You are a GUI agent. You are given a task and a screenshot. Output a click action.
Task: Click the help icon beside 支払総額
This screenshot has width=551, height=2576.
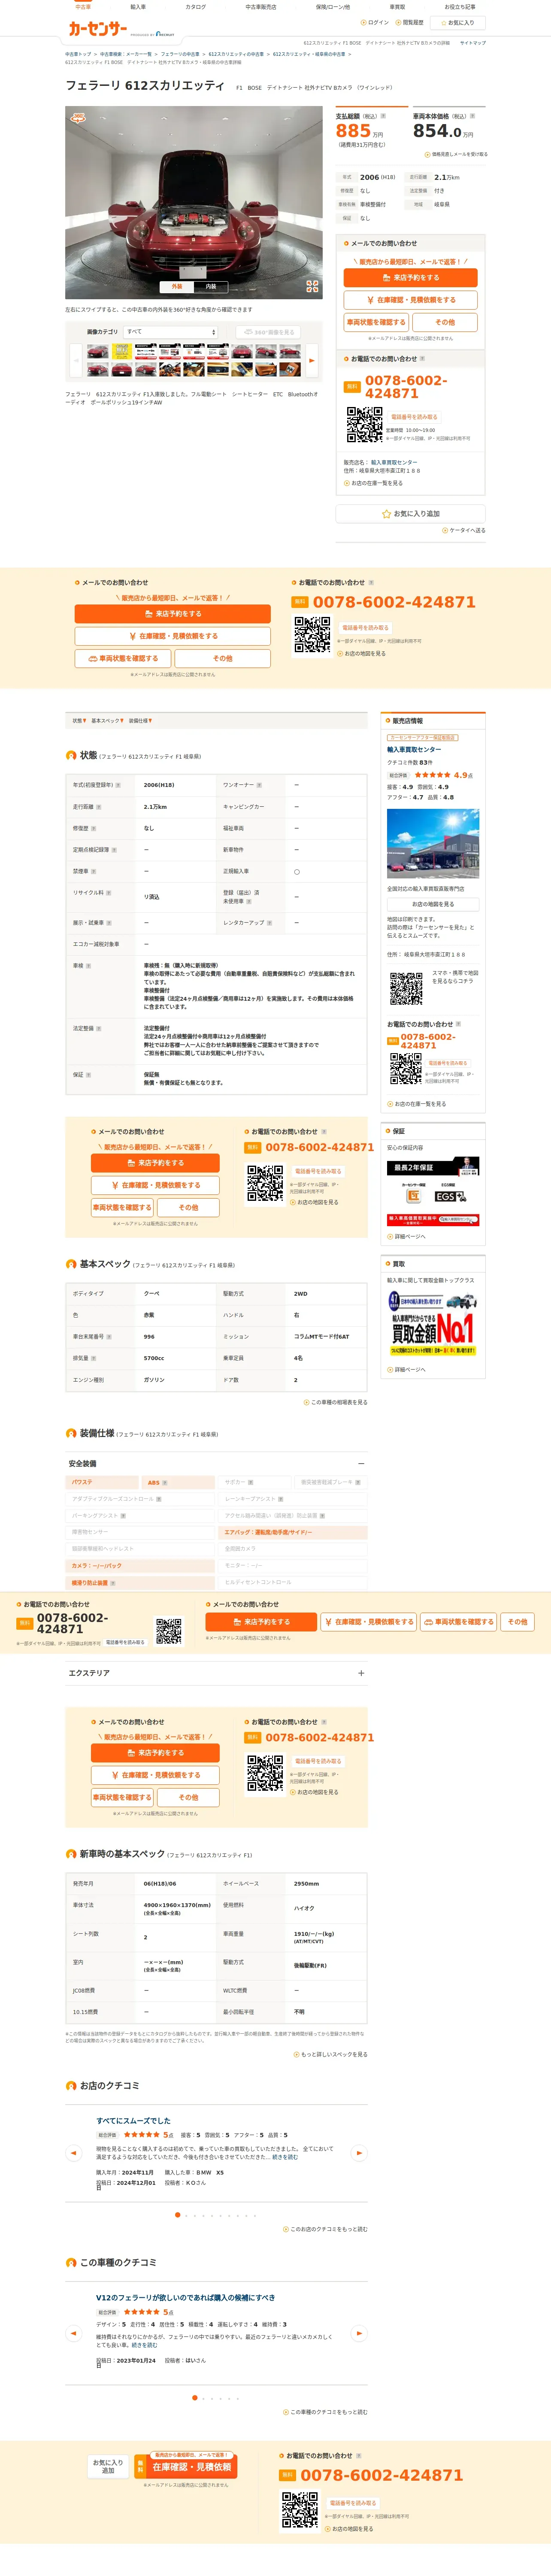point(384,116)
